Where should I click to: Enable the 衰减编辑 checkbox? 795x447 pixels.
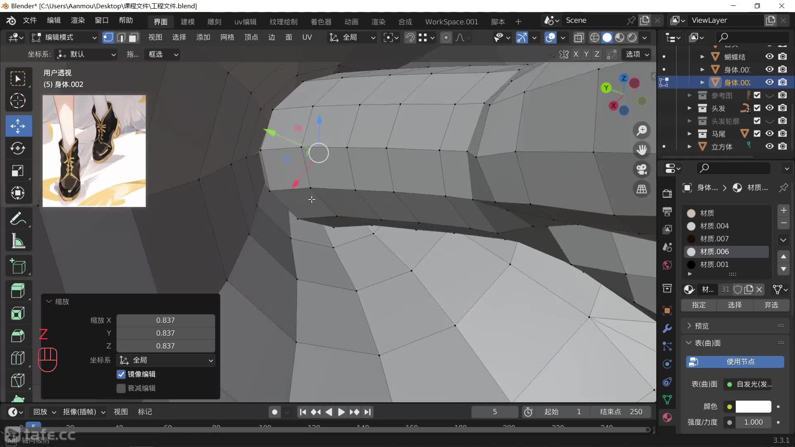click(121, 388)
